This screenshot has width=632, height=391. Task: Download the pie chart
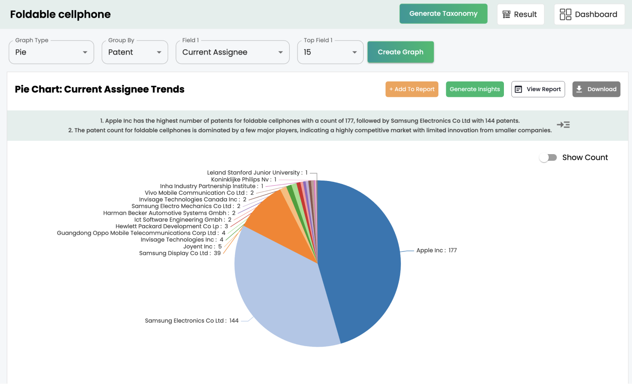(x=596, y=89)
